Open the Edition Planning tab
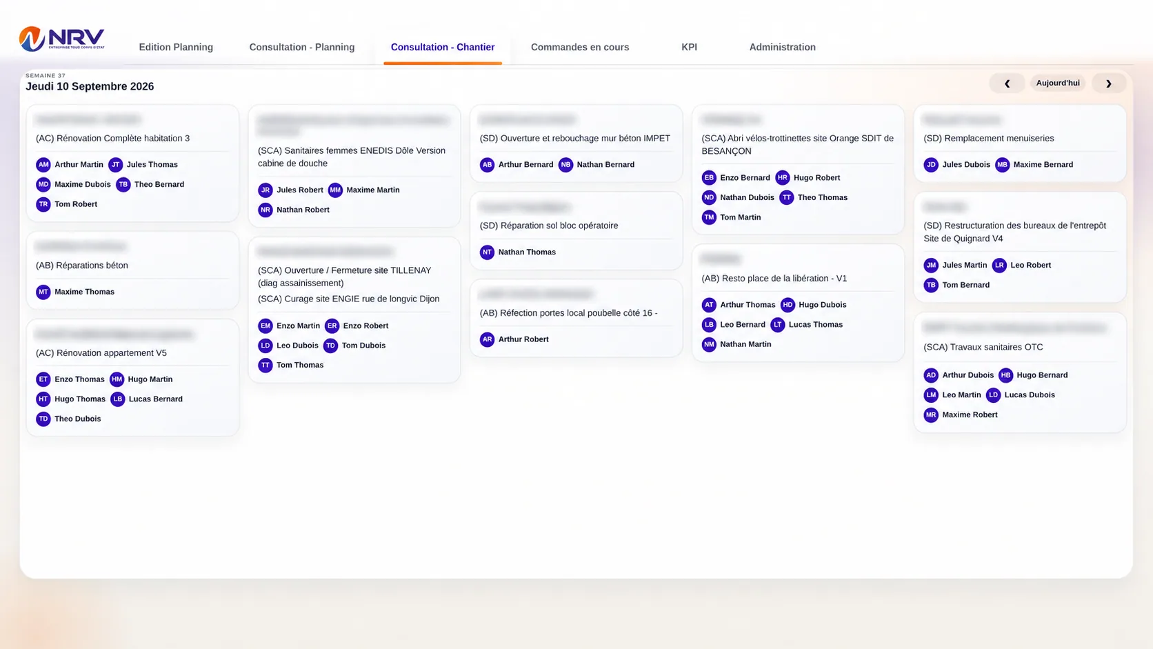Image resolution: width=1153 pixels, height=649 pixels. click(176, 47)
